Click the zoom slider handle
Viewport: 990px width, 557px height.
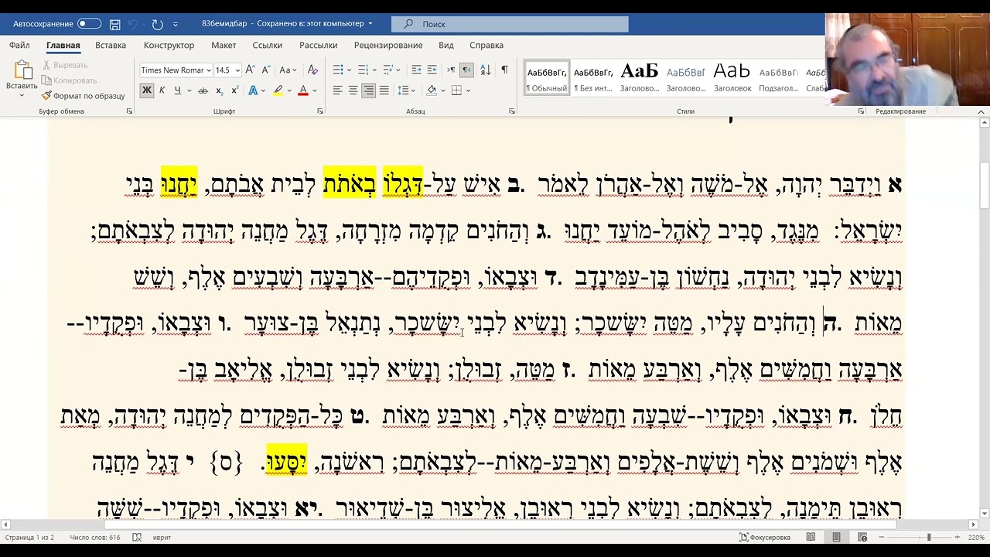coord(929,537)
